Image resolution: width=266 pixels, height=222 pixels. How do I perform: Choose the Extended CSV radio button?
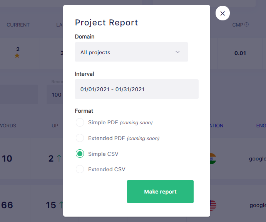pyautogui.click(x=80, y=169)
